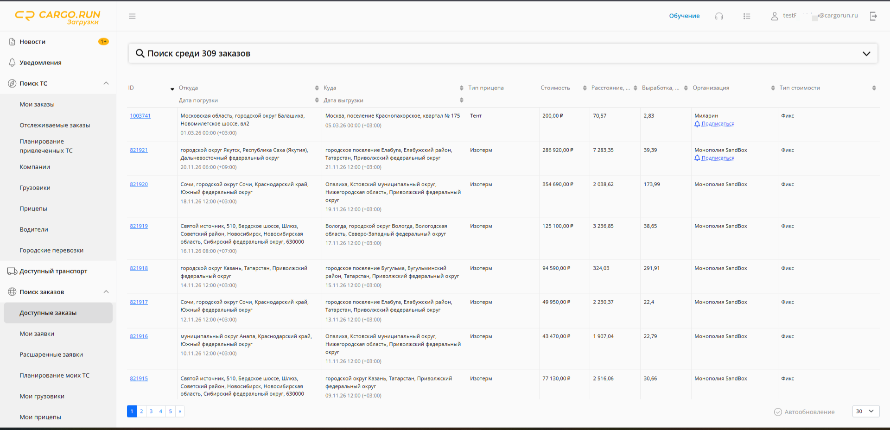This screenshot has width=890, height=430.
Task: Click the logout icon at top right
Action: (873, 16)
